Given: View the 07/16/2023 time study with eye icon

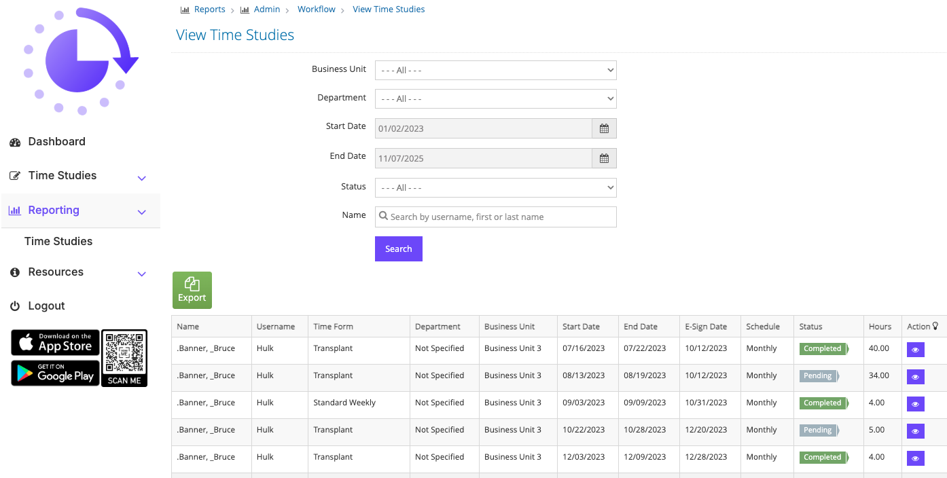Looking at the screenshot, I should click(915, 350).
